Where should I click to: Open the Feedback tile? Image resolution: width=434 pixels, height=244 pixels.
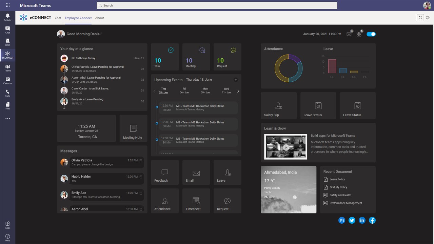point(165,172)
